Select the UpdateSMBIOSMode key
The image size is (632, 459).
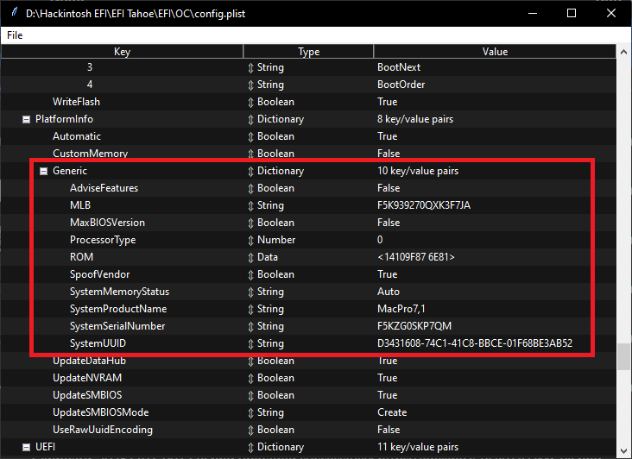[x=101, y=412]
